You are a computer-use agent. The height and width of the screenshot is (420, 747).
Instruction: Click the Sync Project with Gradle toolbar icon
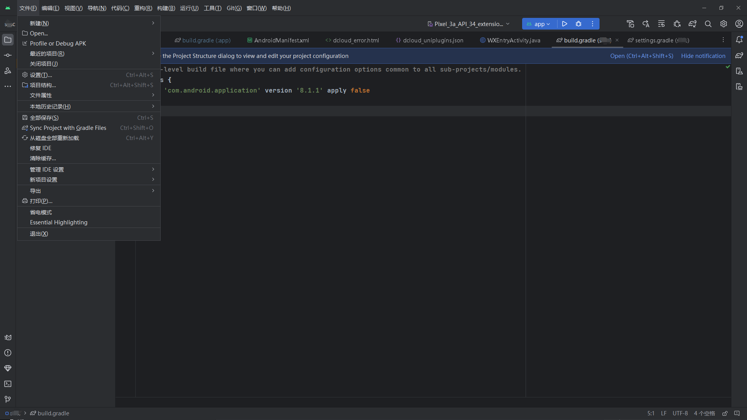[692, 24]
